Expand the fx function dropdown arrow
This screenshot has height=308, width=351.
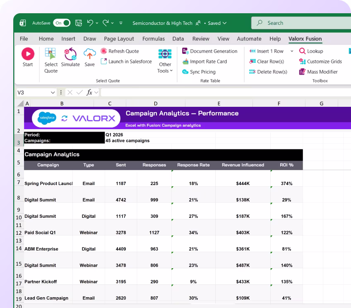pos(96,92)
